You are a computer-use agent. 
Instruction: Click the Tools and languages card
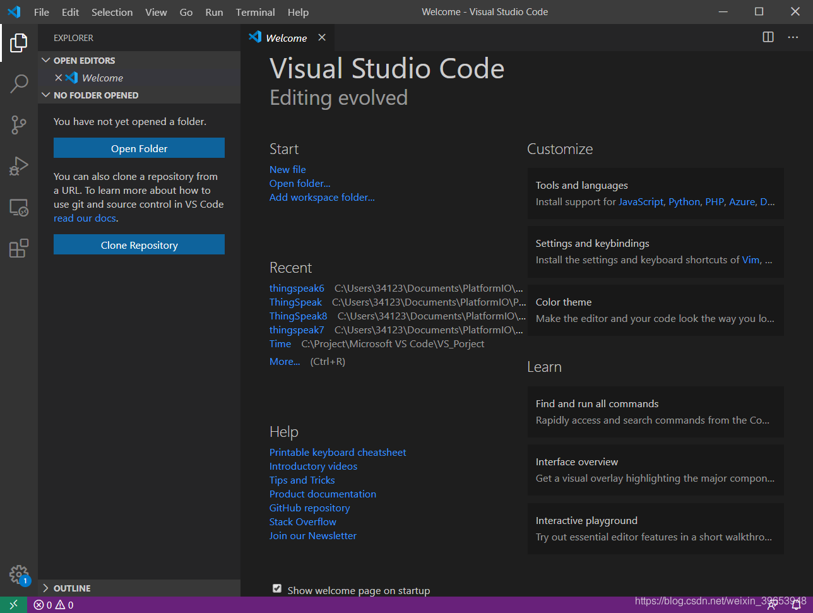(656, 194)
